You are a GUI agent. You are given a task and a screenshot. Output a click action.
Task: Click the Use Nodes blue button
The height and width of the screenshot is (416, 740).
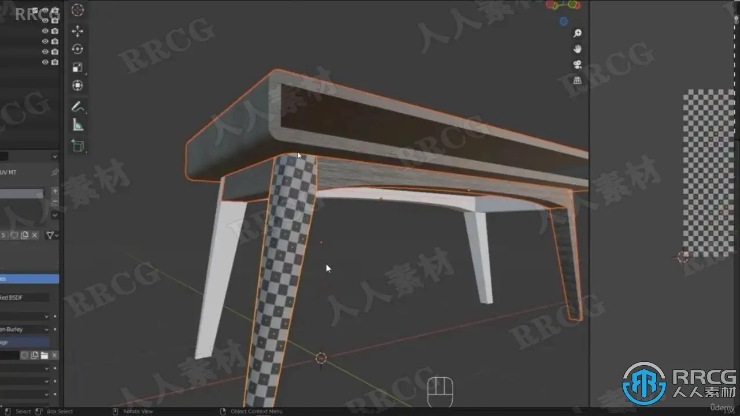[x=29, y=279]
